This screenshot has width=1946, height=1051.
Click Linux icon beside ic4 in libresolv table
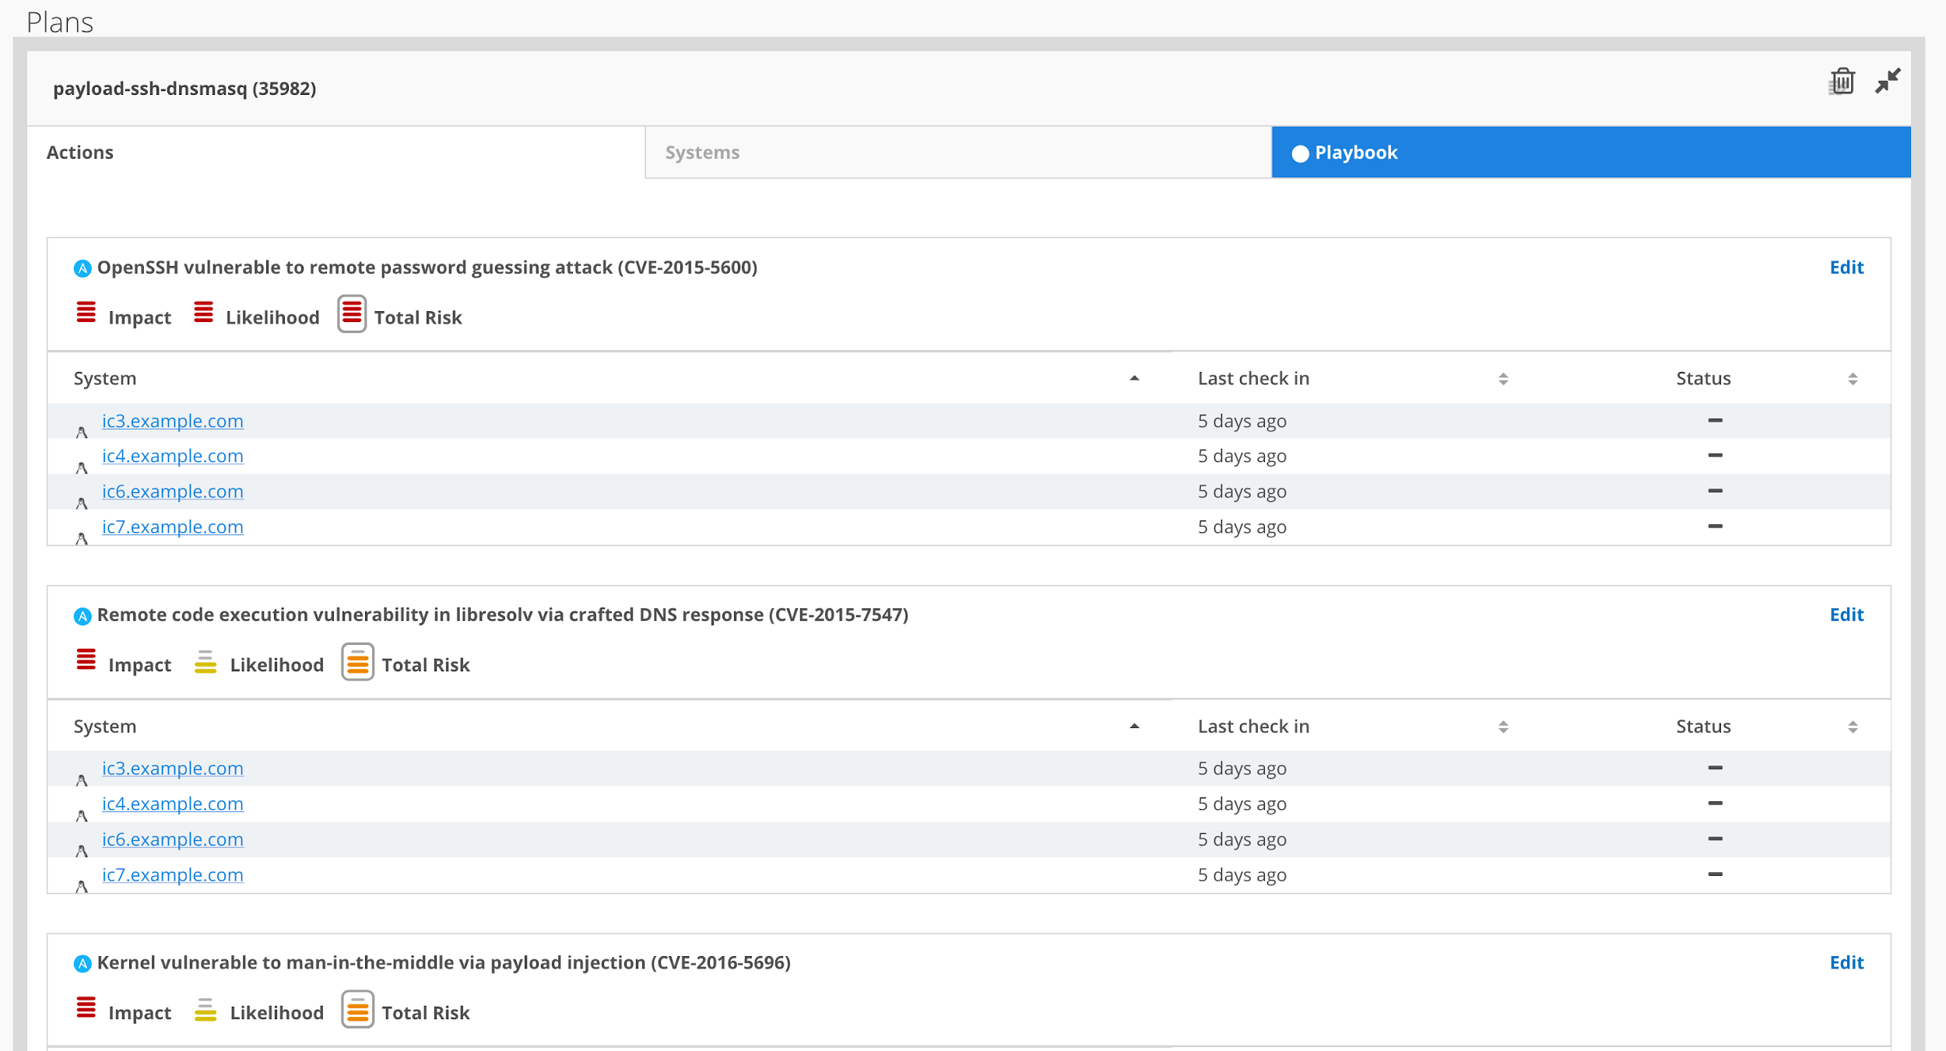coord(82,815)
